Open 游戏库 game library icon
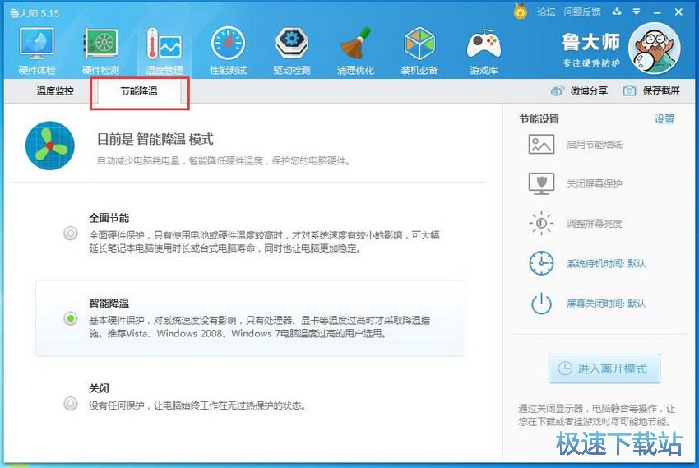The image size is (699, 468). click(484, 44)
